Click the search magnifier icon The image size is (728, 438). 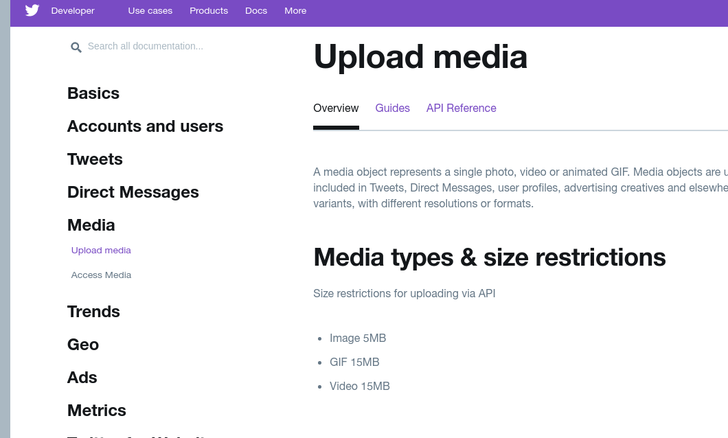(x=76, y=47)
